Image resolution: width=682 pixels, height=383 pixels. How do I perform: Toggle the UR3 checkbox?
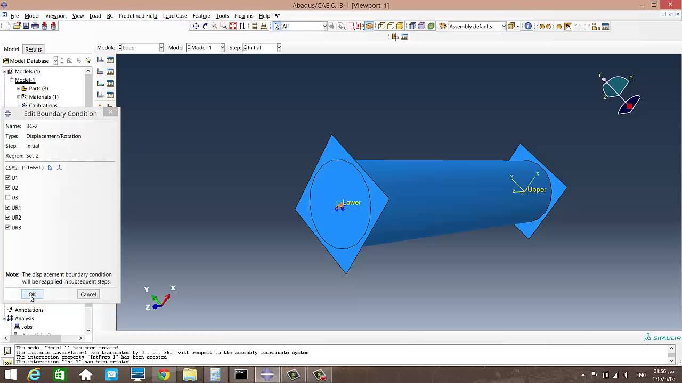pos(8,227)
